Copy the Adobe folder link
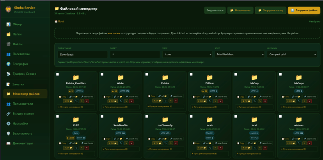Screen dimensions: 323x160 tap(107, 97)
